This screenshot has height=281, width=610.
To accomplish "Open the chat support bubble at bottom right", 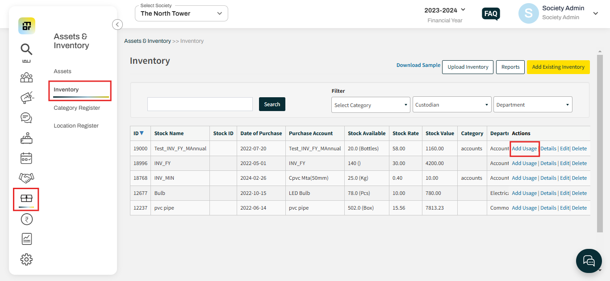I will (x=589, y=261).
